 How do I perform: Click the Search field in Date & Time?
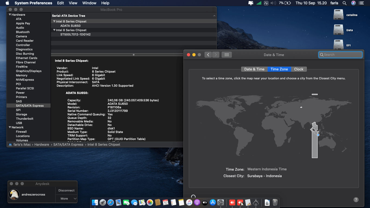(x=340, y=55)
